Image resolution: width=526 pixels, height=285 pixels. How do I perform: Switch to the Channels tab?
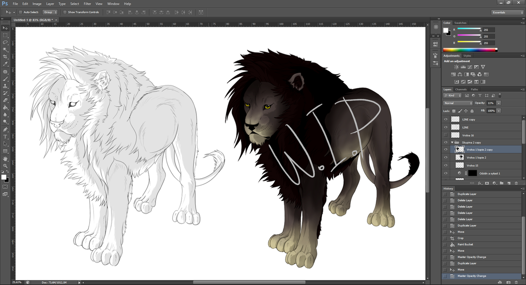461,90
